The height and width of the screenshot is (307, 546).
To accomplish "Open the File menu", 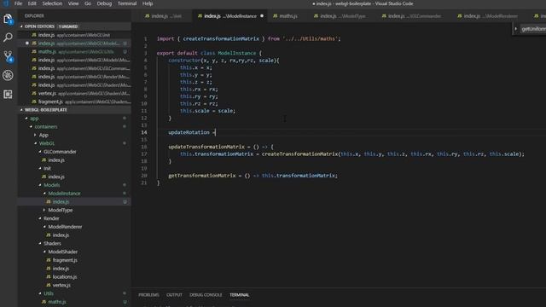I will coord(18,3).
